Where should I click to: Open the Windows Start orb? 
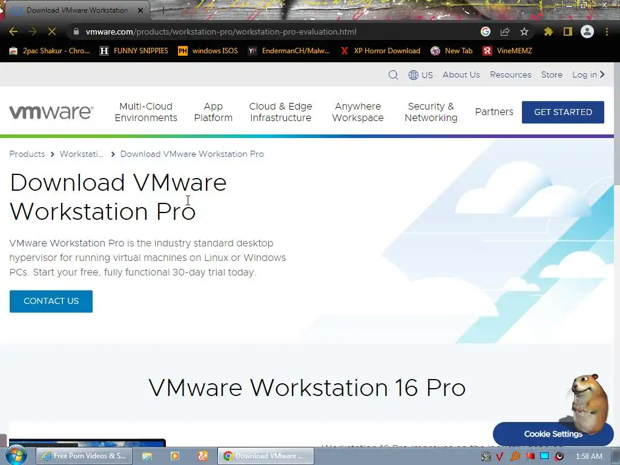(x=16, y=455)
